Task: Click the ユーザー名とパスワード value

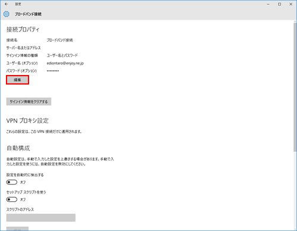Action: click(x=62, y=55)
